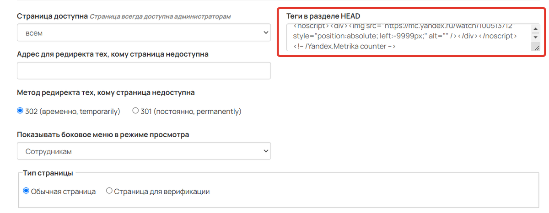
Task: Click the 'Адрес для редиректа' label text
Action: (x=113, y=54)
